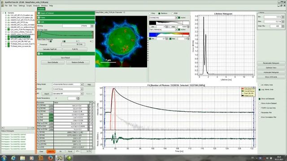Click the Save Result button
The width and height of the screenshot is (287, 161).
(65, 58)
